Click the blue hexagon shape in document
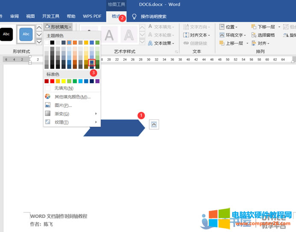Image resolution: width=296 pixels, height=232 pixels. pyautogui.click(x=114, y=128)
